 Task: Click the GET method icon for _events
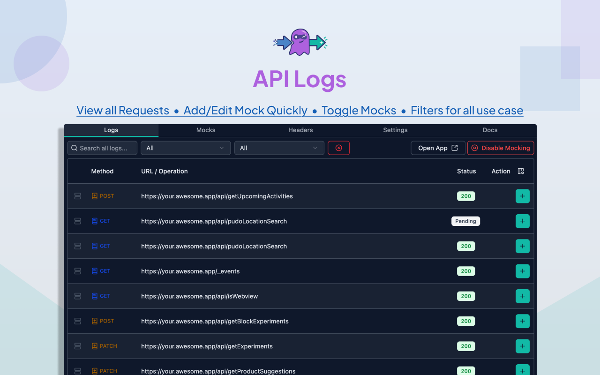(x=95, y=271)
